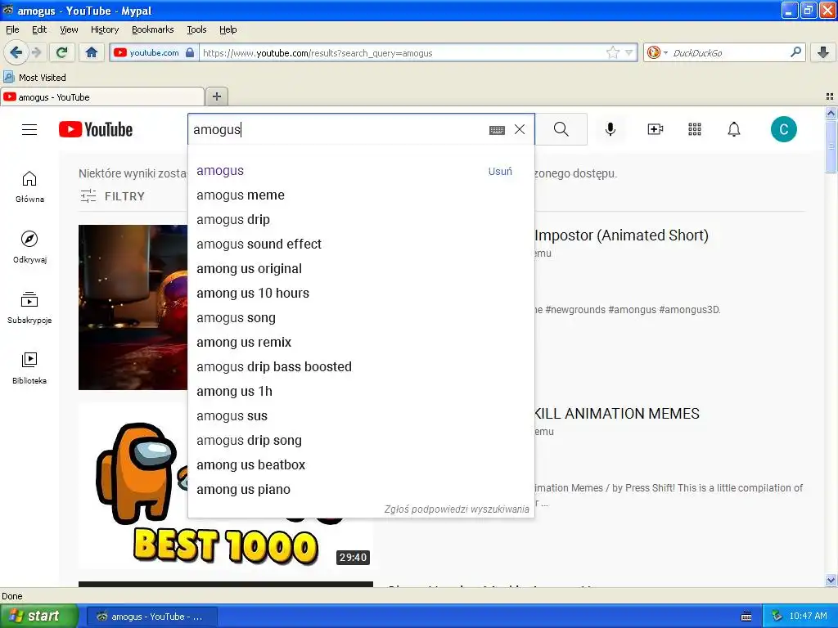
Task: Select the 'amogus - YouTube' browser tab
Action: click(x=102, y=96)
